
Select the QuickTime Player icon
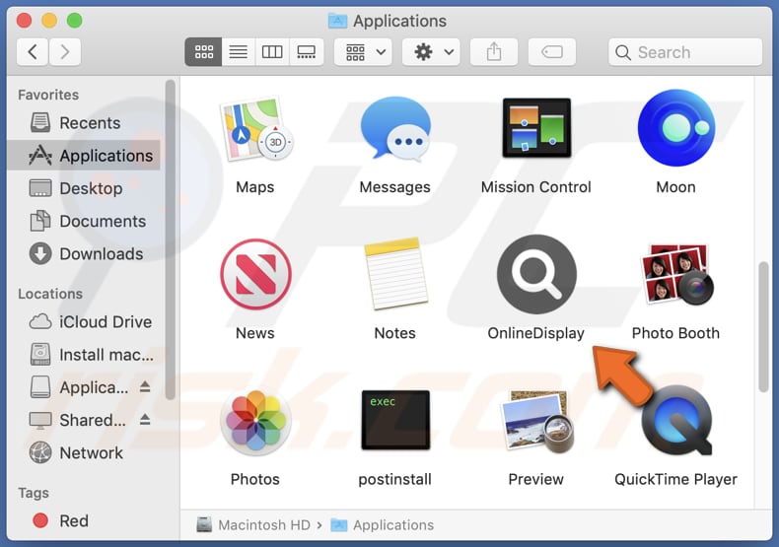pyautogui.click(x=676, y=420)
